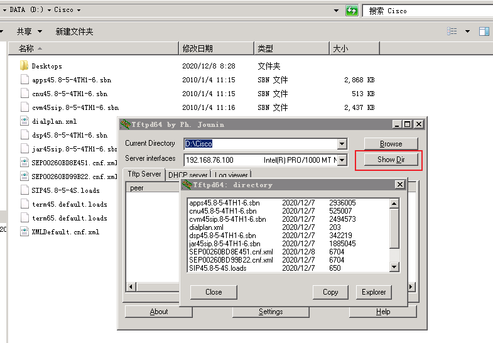Image resolution: width=493 pixels, height=343 pixels.
Task: Expand the DATA (D:) breadcrumb arrow
Action: coord(50,11)
